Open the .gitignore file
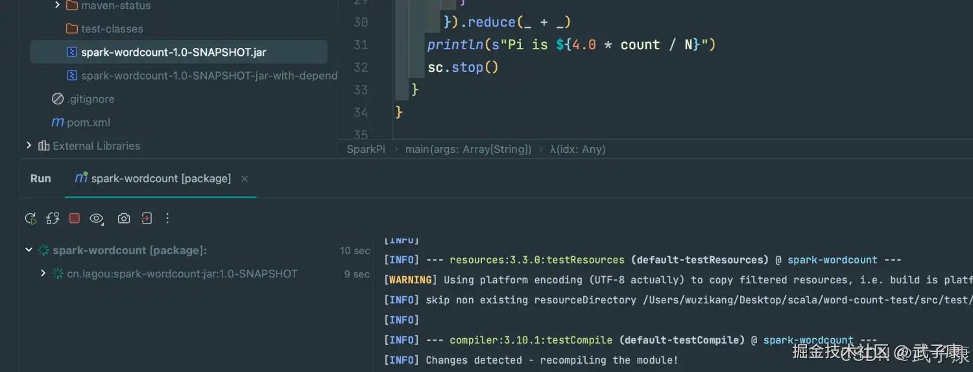 pyautogui.click(x=90, y=99)
